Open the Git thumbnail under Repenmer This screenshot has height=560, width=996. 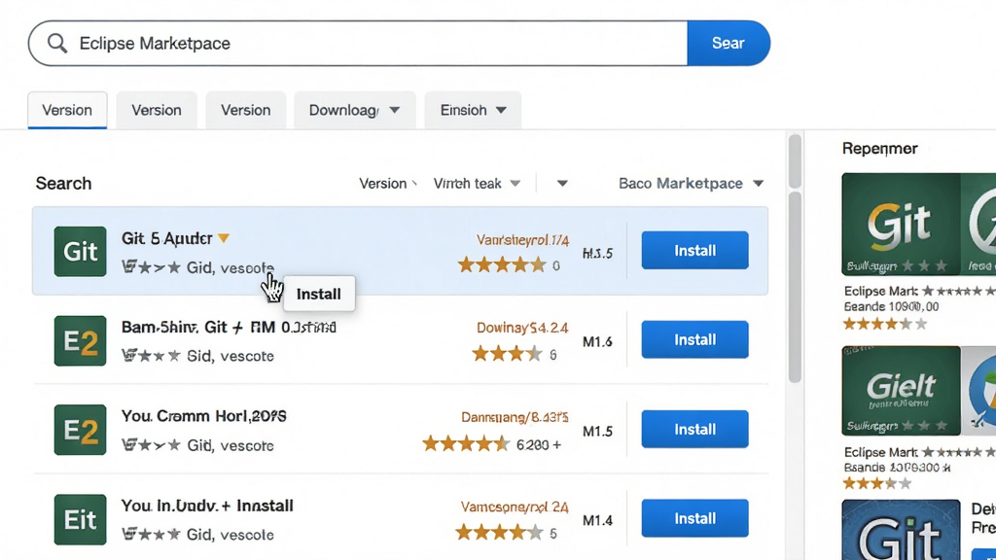(x=901, y=225)
